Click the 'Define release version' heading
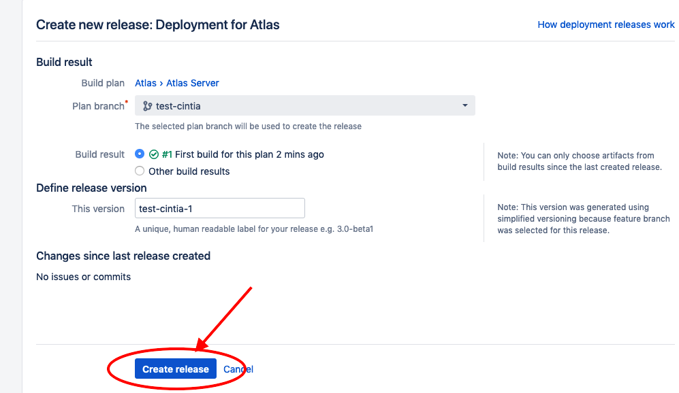 [91, 188]
